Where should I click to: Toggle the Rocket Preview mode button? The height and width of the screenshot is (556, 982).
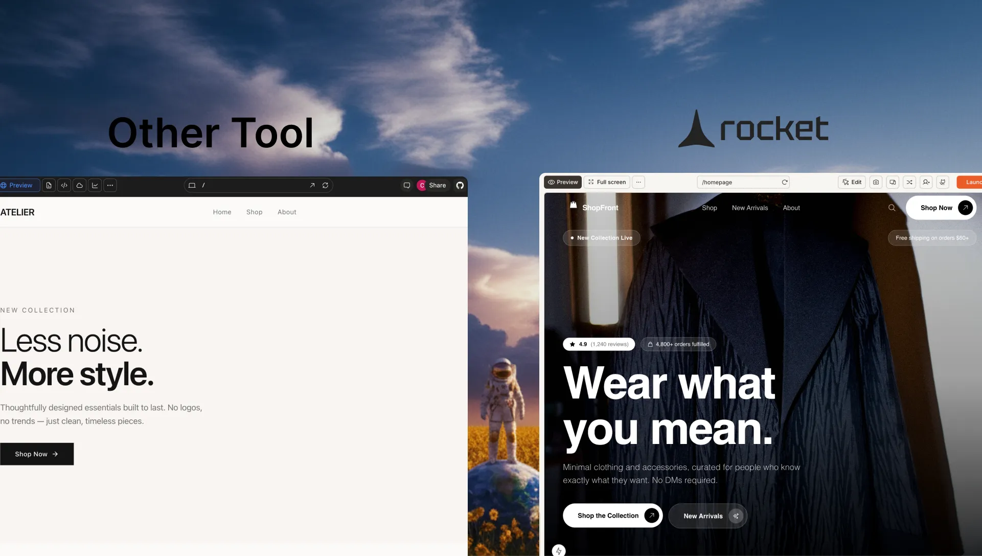click(563, 182)
